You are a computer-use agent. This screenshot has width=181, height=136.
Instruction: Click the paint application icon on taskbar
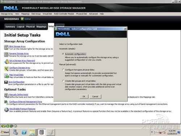tap(51, 132)
